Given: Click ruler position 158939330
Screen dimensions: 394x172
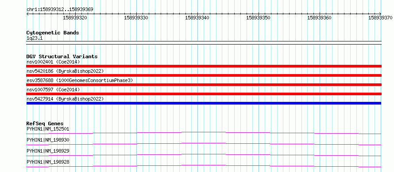Looking at the screenshot, I should (x=136, y=18).
